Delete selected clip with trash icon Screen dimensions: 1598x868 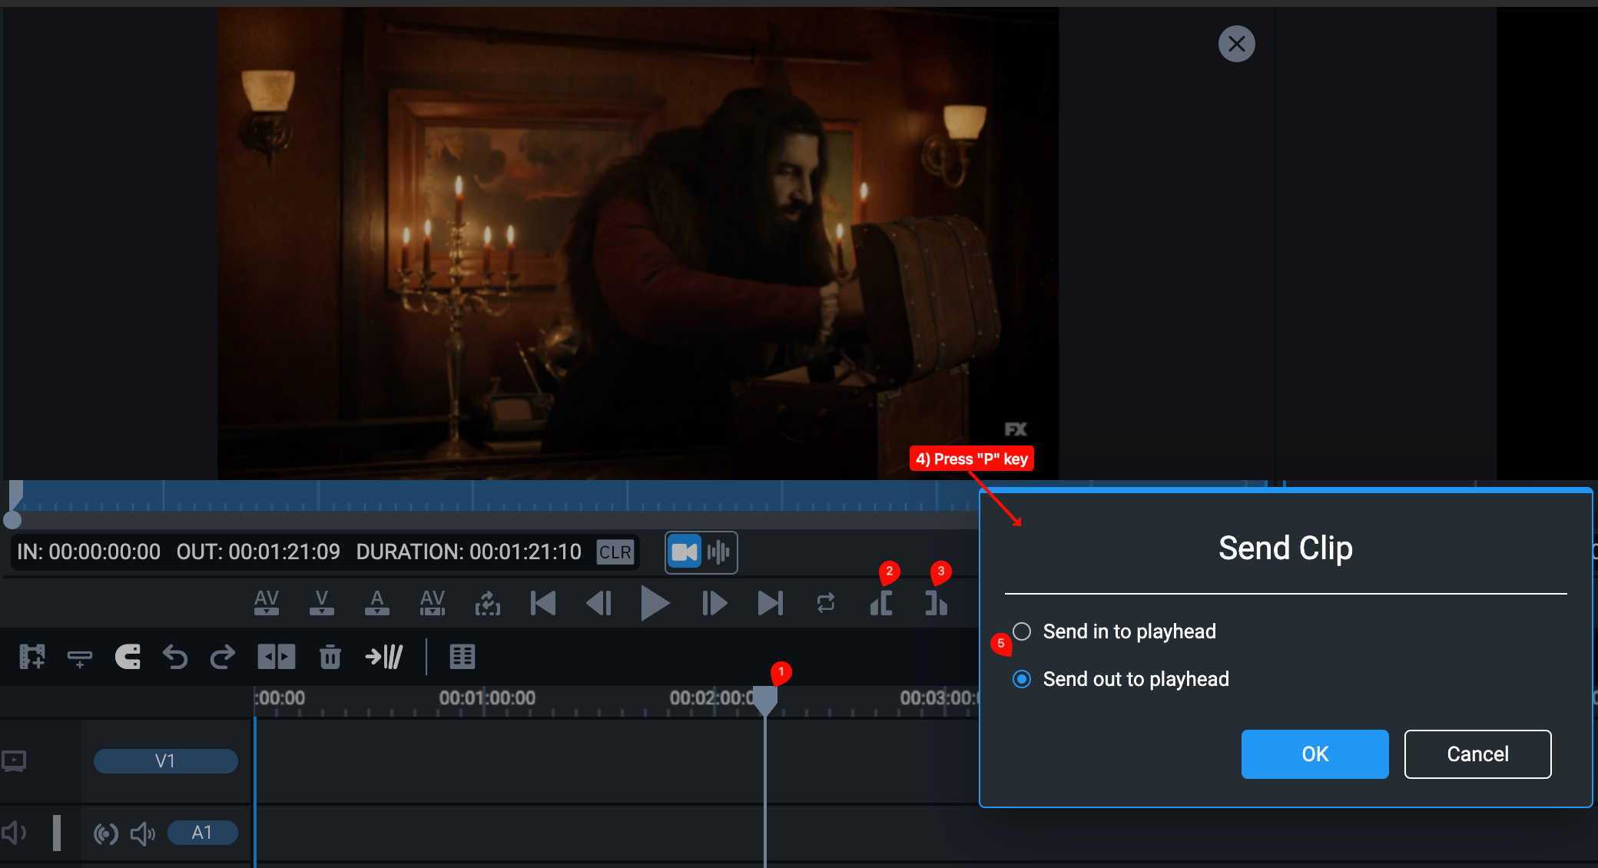tap(330, 657)
